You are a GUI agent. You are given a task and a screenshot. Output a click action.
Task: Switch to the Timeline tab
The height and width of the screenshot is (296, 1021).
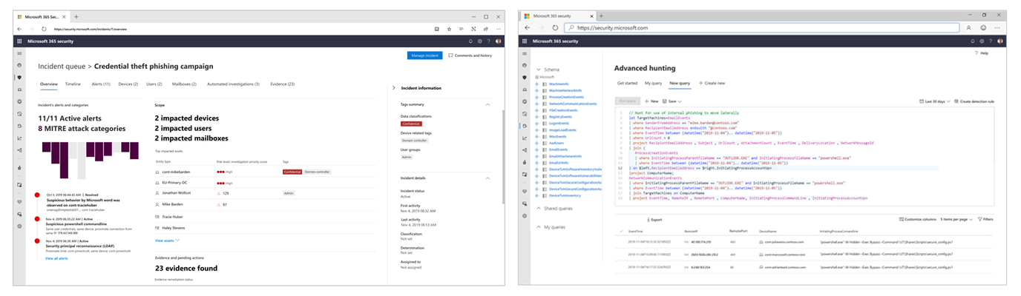pos(73,84)
